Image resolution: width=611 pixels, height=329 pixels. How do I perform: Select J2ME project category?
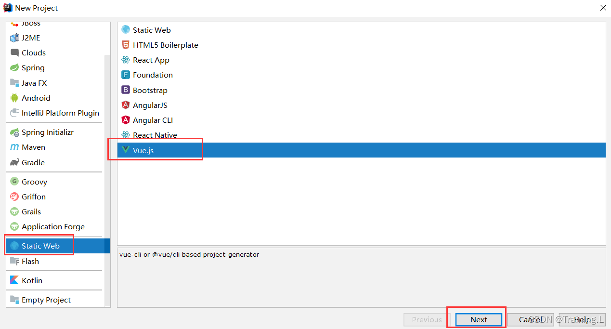[x=31, y=38]
